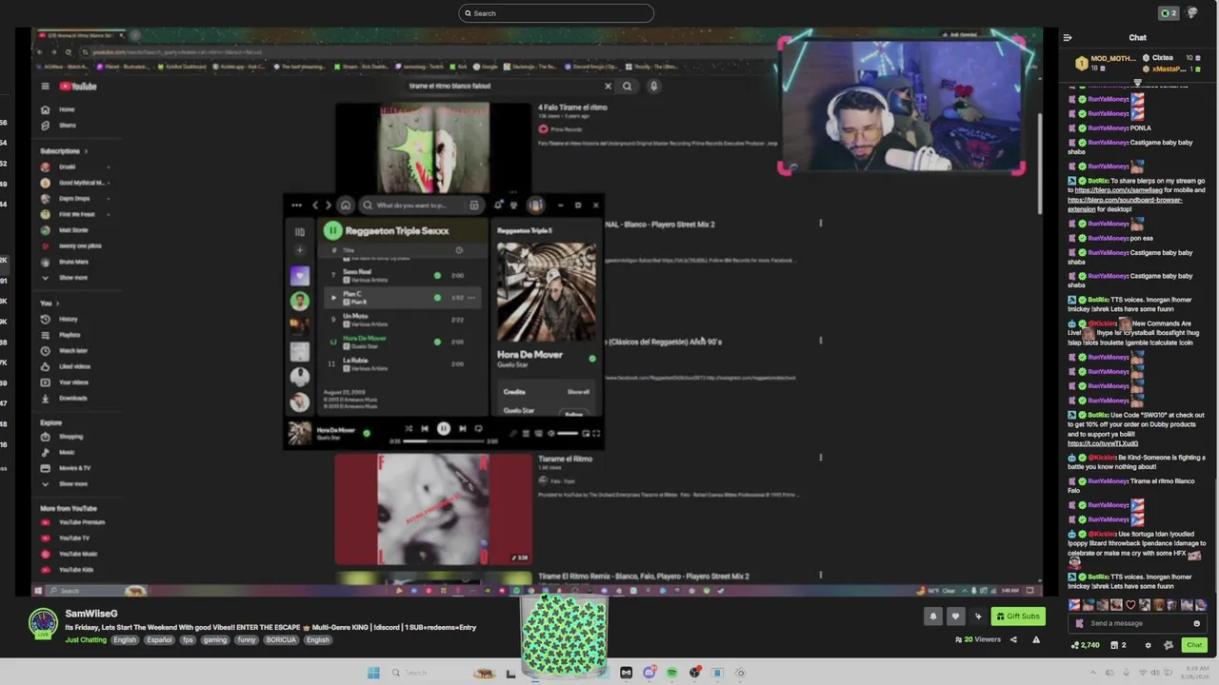
Task: Toggle Spotify miniplayer
Action: click(585, 433)
